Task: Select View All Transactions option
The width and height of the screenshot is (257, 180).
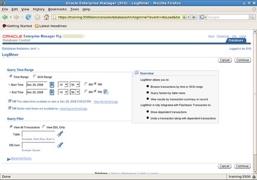Action: pyautogui.click(x=11, y=126)
